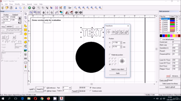Switch to Skew tab in Transform dialog

126,32
